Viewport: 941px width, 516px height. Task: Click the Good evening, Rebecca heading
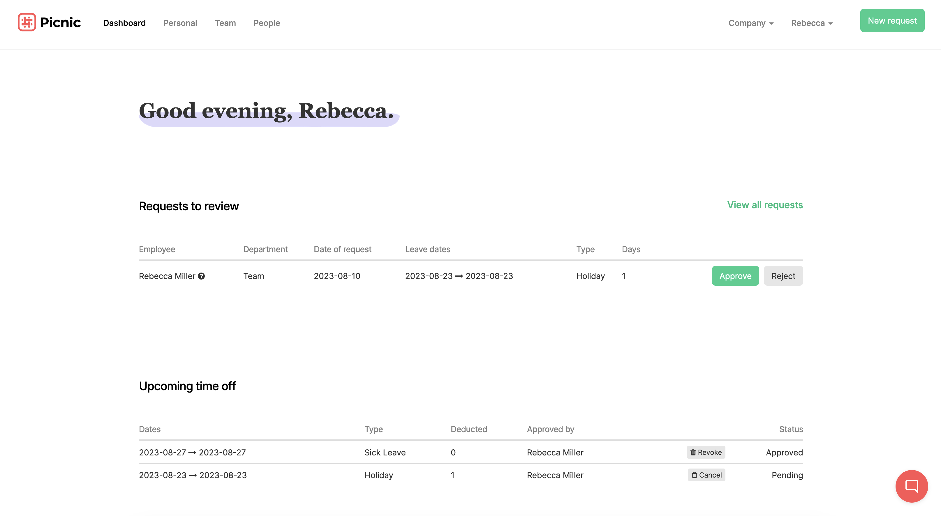click(266, 111)
